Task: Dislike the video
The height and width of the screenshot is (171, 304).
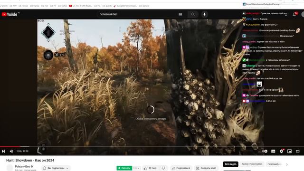Action: (x=163, y=168)
